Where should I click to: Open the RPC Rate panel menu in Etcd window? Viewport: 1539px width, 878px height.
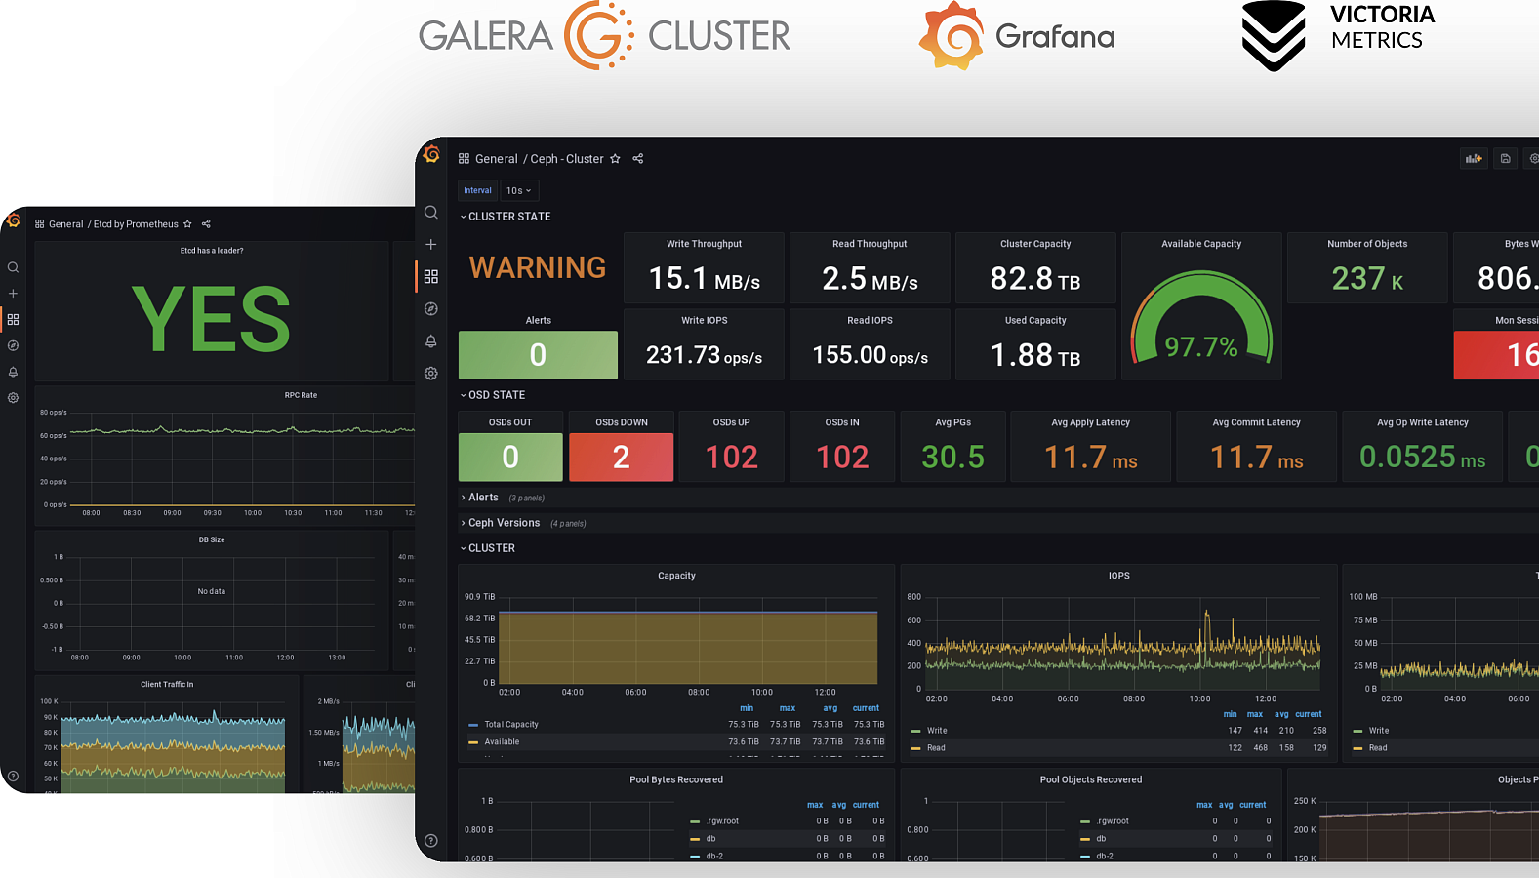pos(301,395)
